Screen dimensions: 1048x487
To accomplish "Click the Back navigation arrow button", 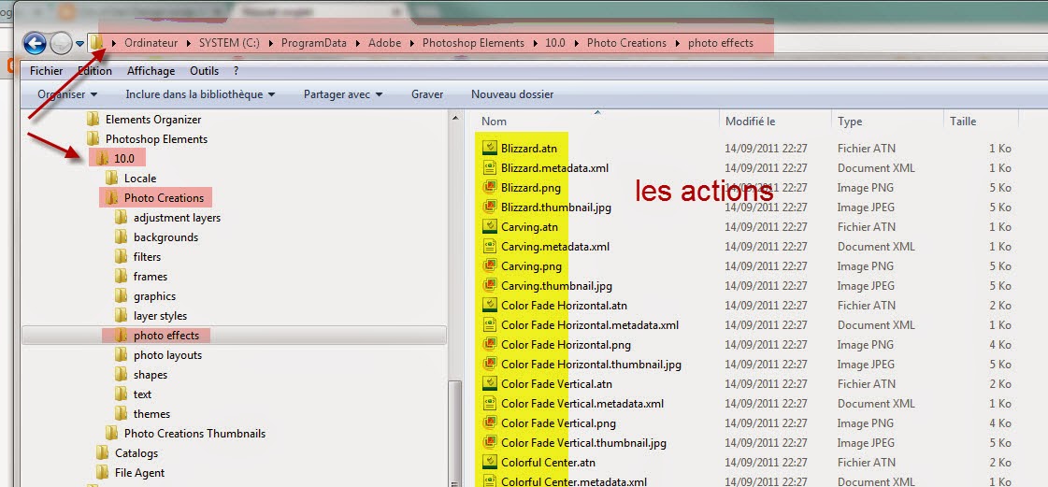I will (35, 43).
